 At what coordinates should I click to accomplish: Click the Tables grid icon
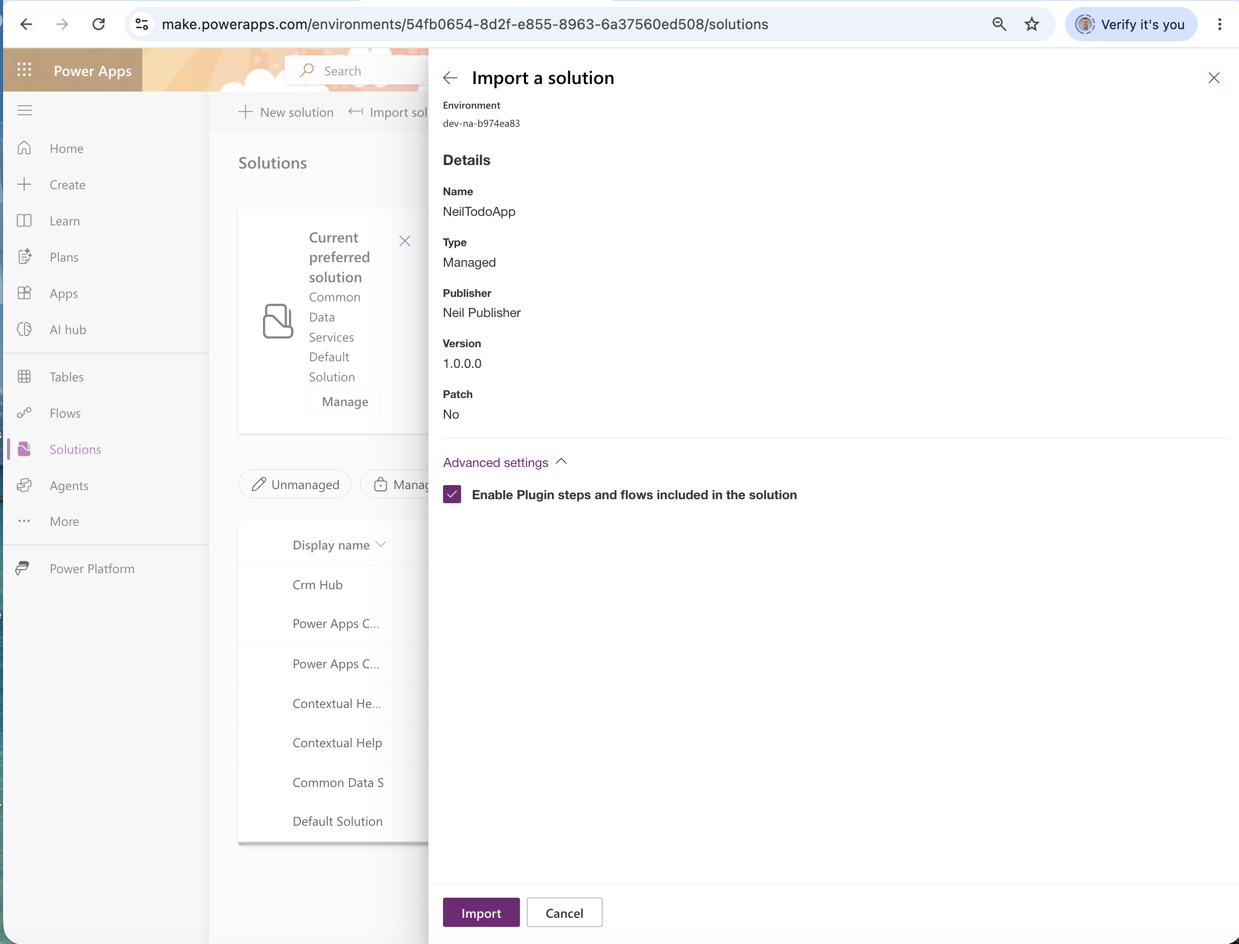coord(24,376)
